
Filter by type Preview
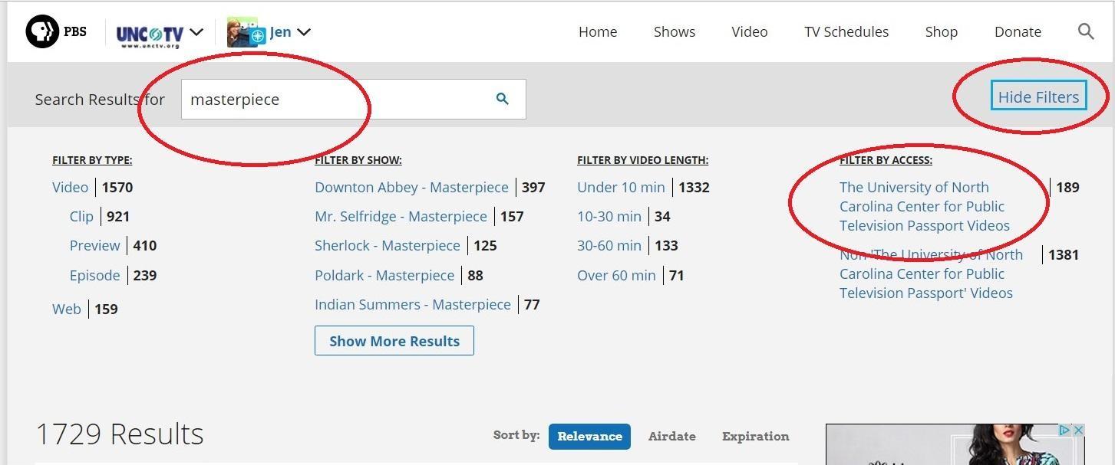point(95,245)
